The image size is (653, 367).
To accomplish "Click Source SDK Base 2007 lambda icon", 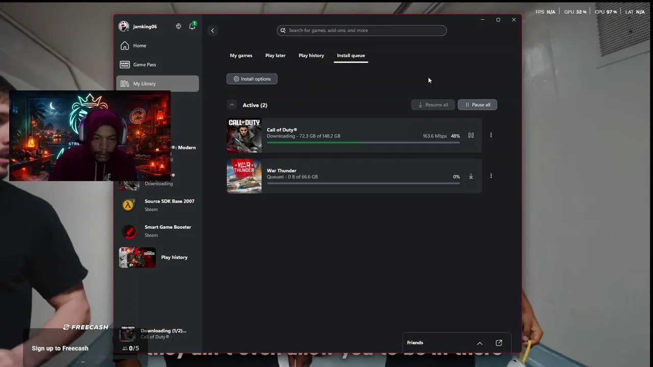I will coord(129,205).
